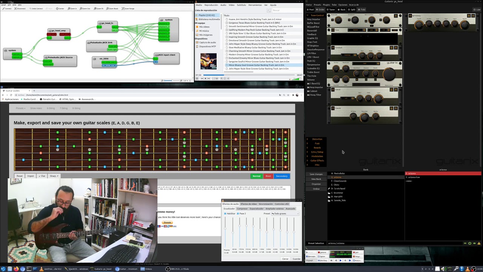Open the Graph menu in patchbay
The width and height of the screenshot is (483, 272).
point(3,5)
